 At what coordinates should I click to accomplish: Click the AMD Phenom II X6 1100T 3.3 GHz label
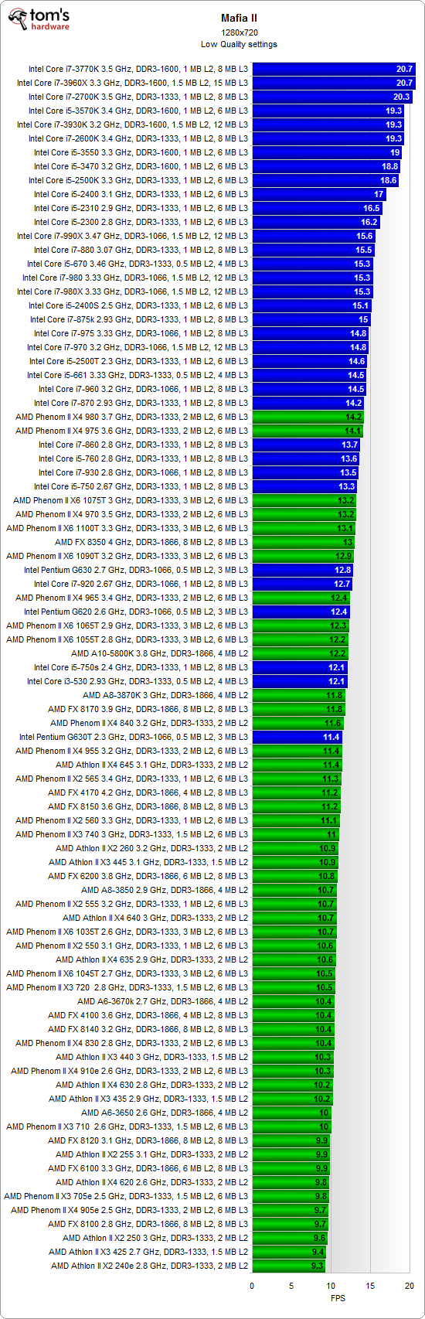point(127,528)
